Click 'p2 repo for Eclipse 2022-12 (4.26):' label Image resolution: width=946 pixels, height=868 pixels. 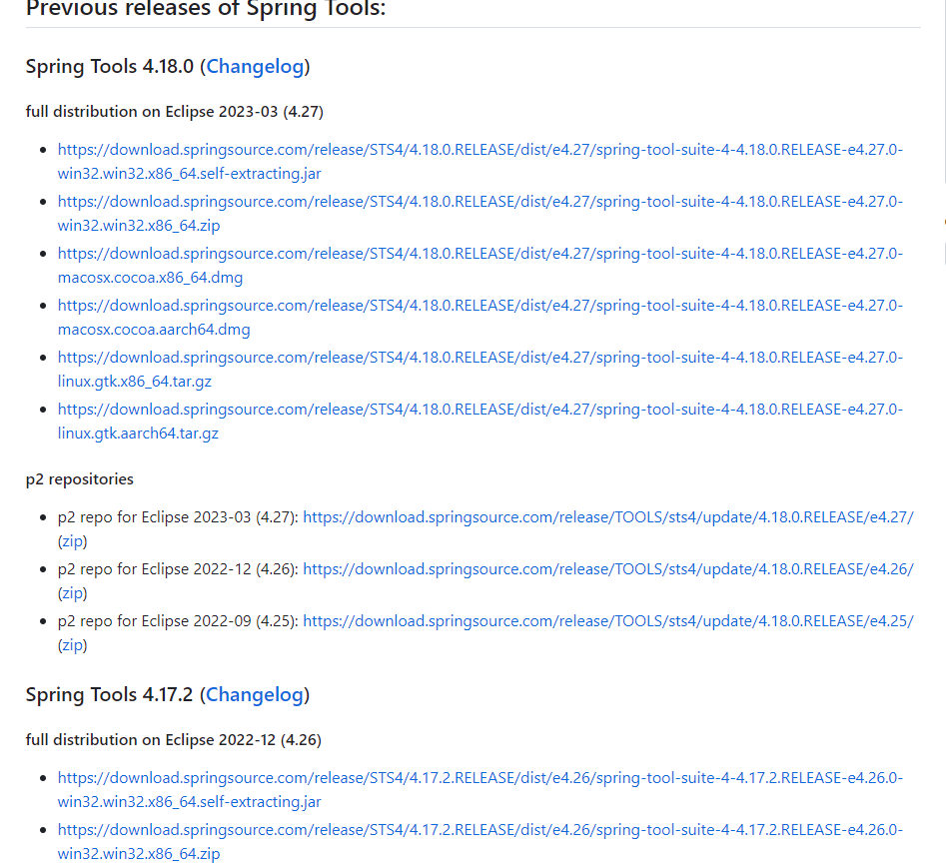[178, 569]
